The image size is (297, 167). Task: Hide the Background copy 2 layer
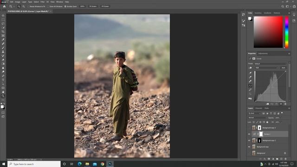coord(249,141)
